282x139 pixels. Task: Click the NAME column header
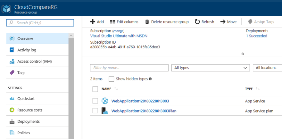[106, 89]
